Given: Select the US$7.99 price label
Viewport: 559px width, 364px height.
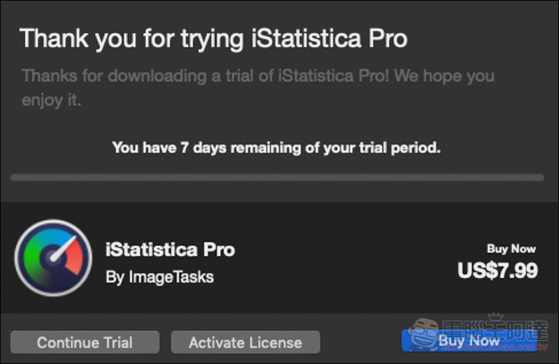Looking at the screenshot, I should pos(498,270).
